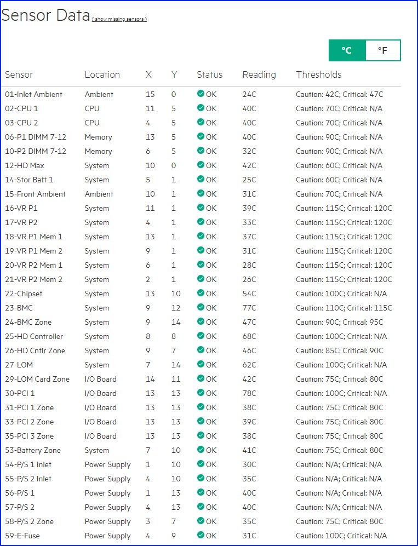Click OK status icon for 12-HD Max

click(201, 165)
